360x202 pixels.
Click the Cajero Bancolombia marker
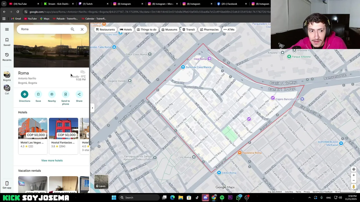tap(302, 99)
